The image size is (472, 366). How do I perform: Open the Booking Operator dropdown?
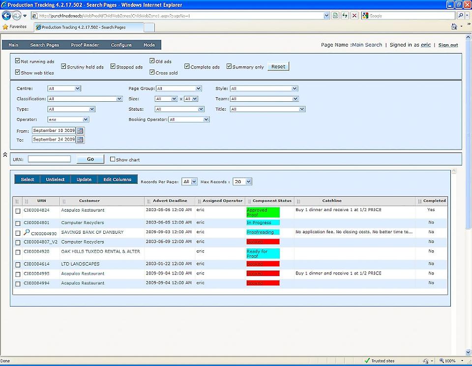(x=189, y=120)
